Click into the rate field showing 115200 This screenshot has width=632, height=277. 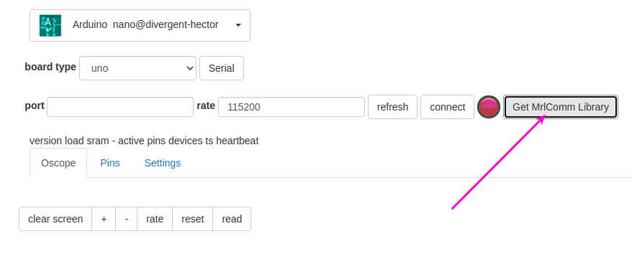[292, 107]
